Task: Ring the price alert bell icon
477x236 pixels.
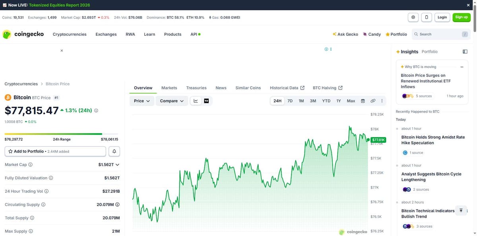Action: (x=114, y=151)
